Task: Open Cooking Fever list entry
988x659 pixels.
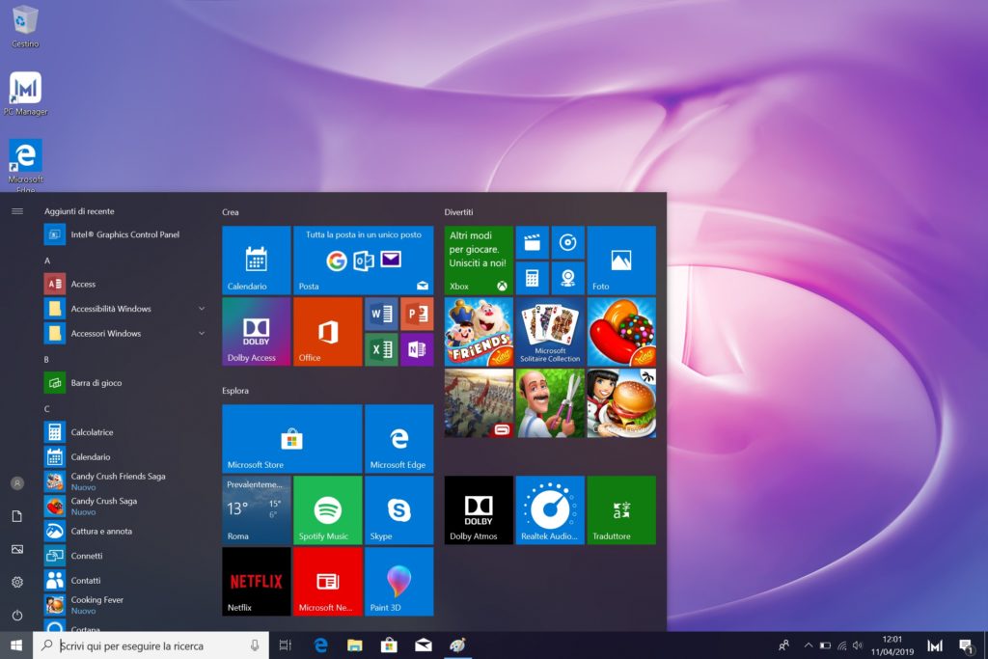Action: [125, 605]
